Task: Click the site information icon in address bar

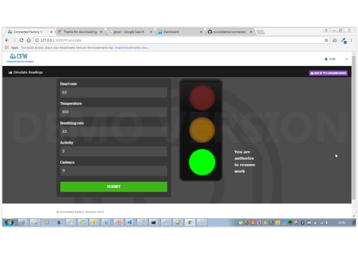Action: click(37, 40)
